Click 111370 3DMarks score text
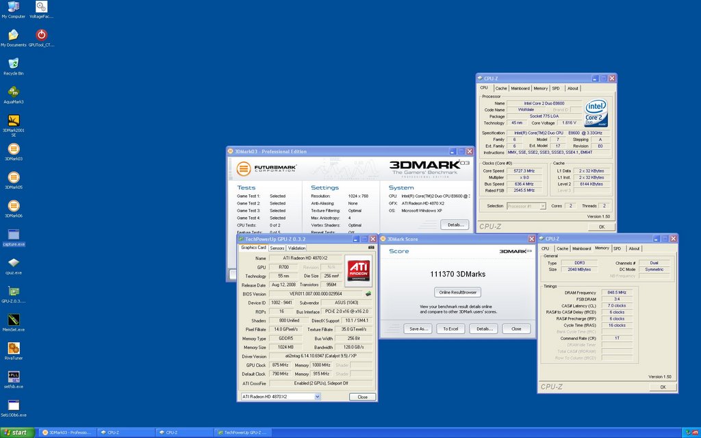 pos(457,274)
